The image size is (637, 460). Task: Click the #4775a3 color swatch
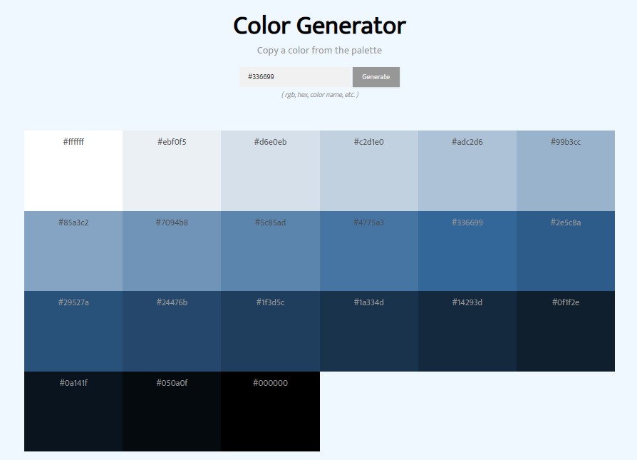tap(368, 251)
